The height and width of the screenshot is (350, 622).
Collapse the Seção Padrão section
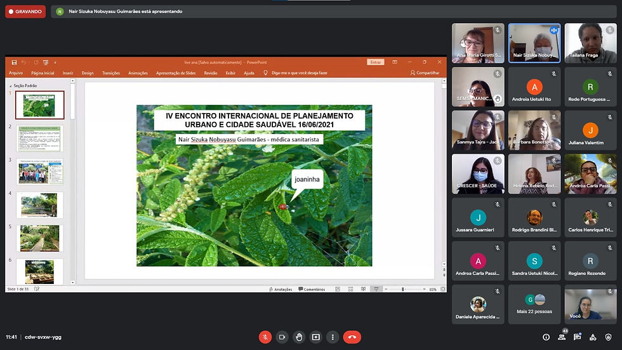tap(10, 86)
